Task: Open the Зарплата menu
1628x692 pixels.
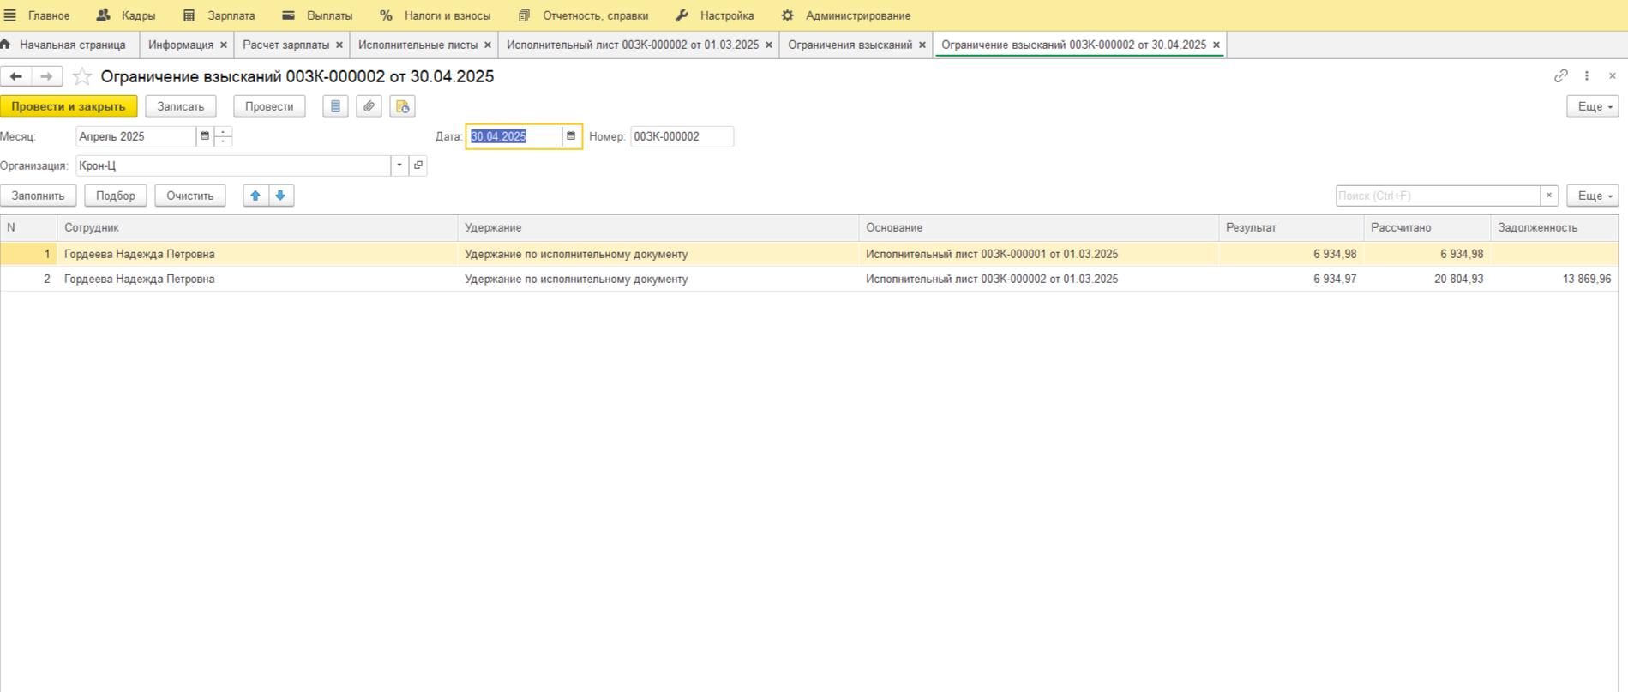Action: pos(220,15)
